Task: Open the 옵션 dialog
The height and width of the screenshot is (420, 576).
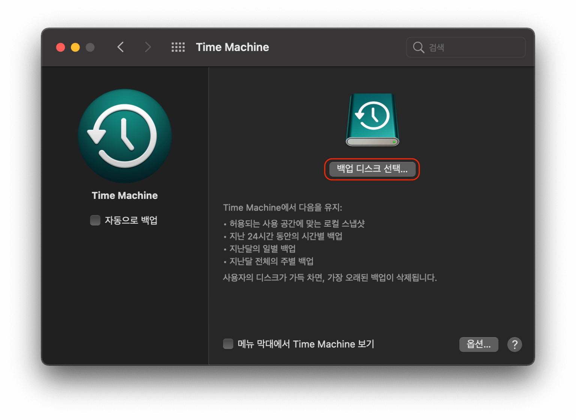Action: (x=478, y=344)
